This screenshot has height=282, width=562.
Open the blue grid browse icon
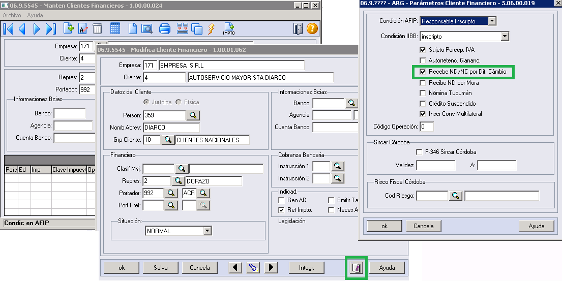pyautogui.click(x=115, y=28)
